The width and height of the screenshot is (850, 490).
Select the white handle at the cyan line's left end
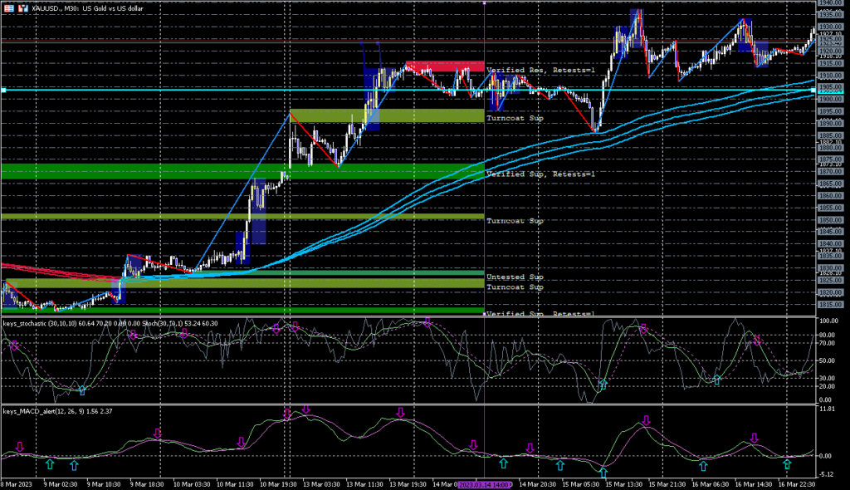(3, 90)
